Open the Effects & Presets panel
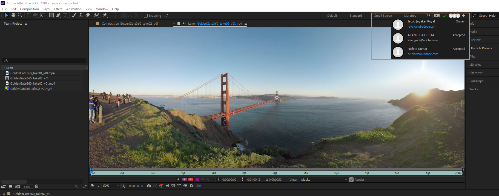 click(481, 48)
